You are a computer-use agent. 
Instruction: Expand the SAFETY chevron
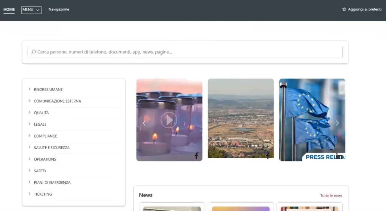coord(29,170)
